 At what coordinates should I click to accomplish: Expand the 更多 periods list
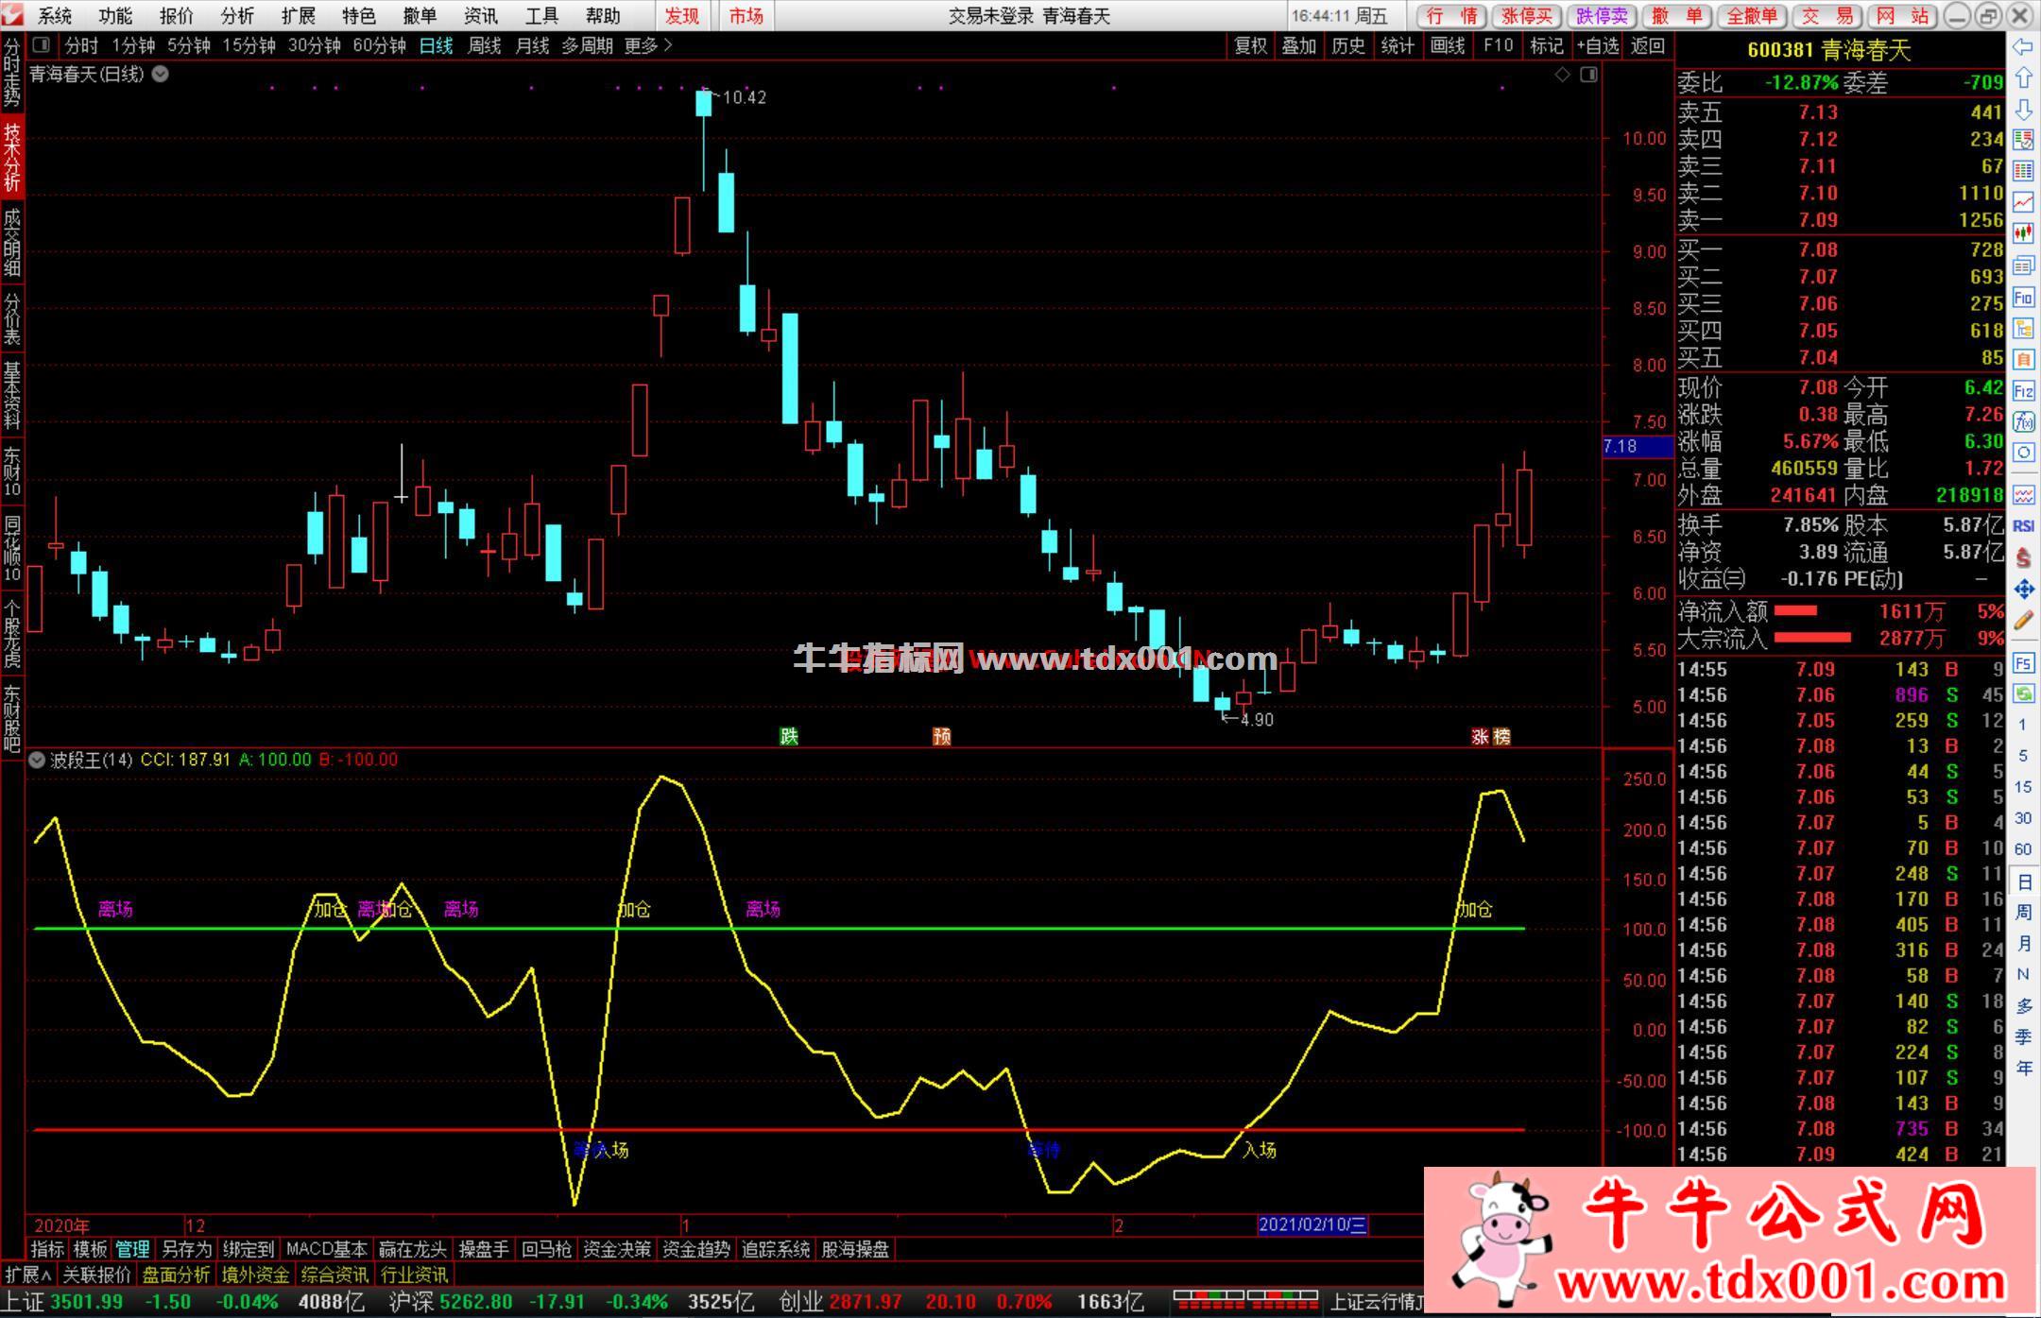648,45
